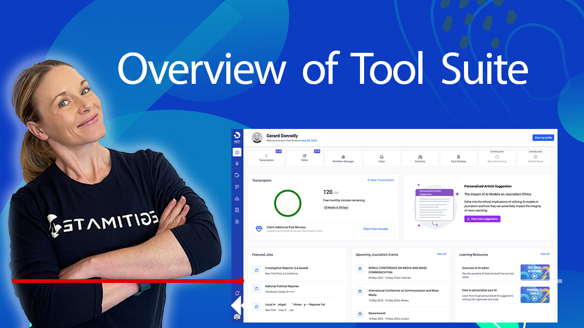Viewport: 584px width, 328px height.
Task: Click the Resets in 30 Days badge
Action: pyautogui.click(x=336, y=207)
